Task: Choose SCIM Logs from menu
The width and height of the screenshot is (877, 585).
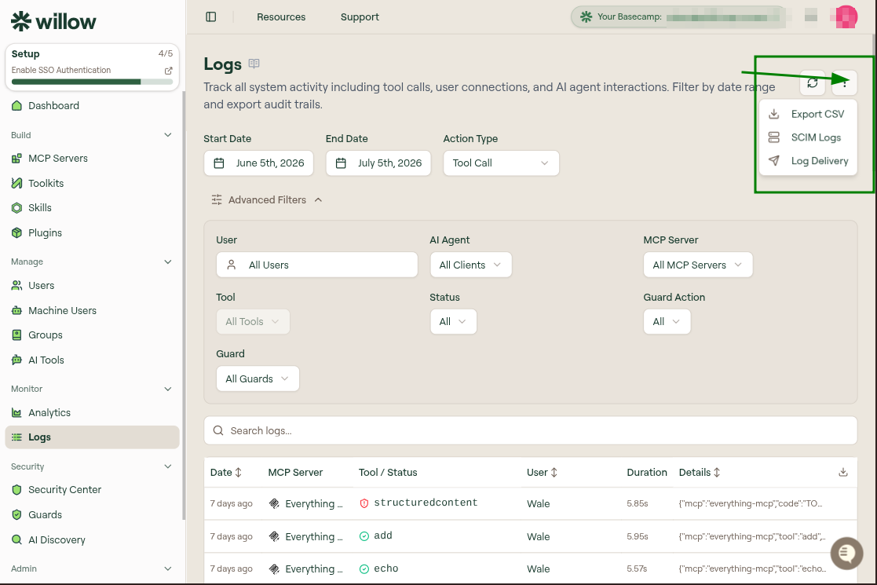Action: coord(808,137)
